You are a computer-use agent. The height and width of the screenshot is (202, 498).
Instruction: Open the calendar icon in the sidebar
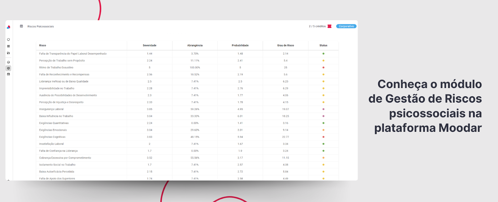pos(8,74)
